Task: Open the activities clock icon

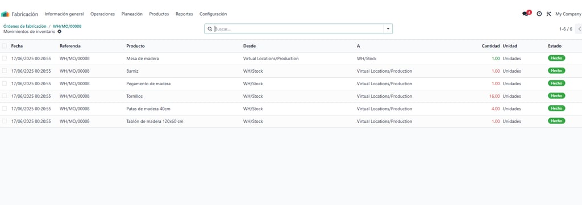Action: click(539, 14)
